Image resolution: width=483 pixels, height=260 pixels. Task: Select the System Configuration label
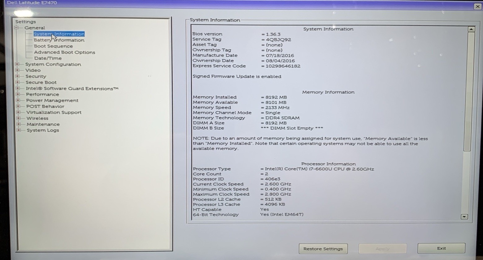[53, 64]
